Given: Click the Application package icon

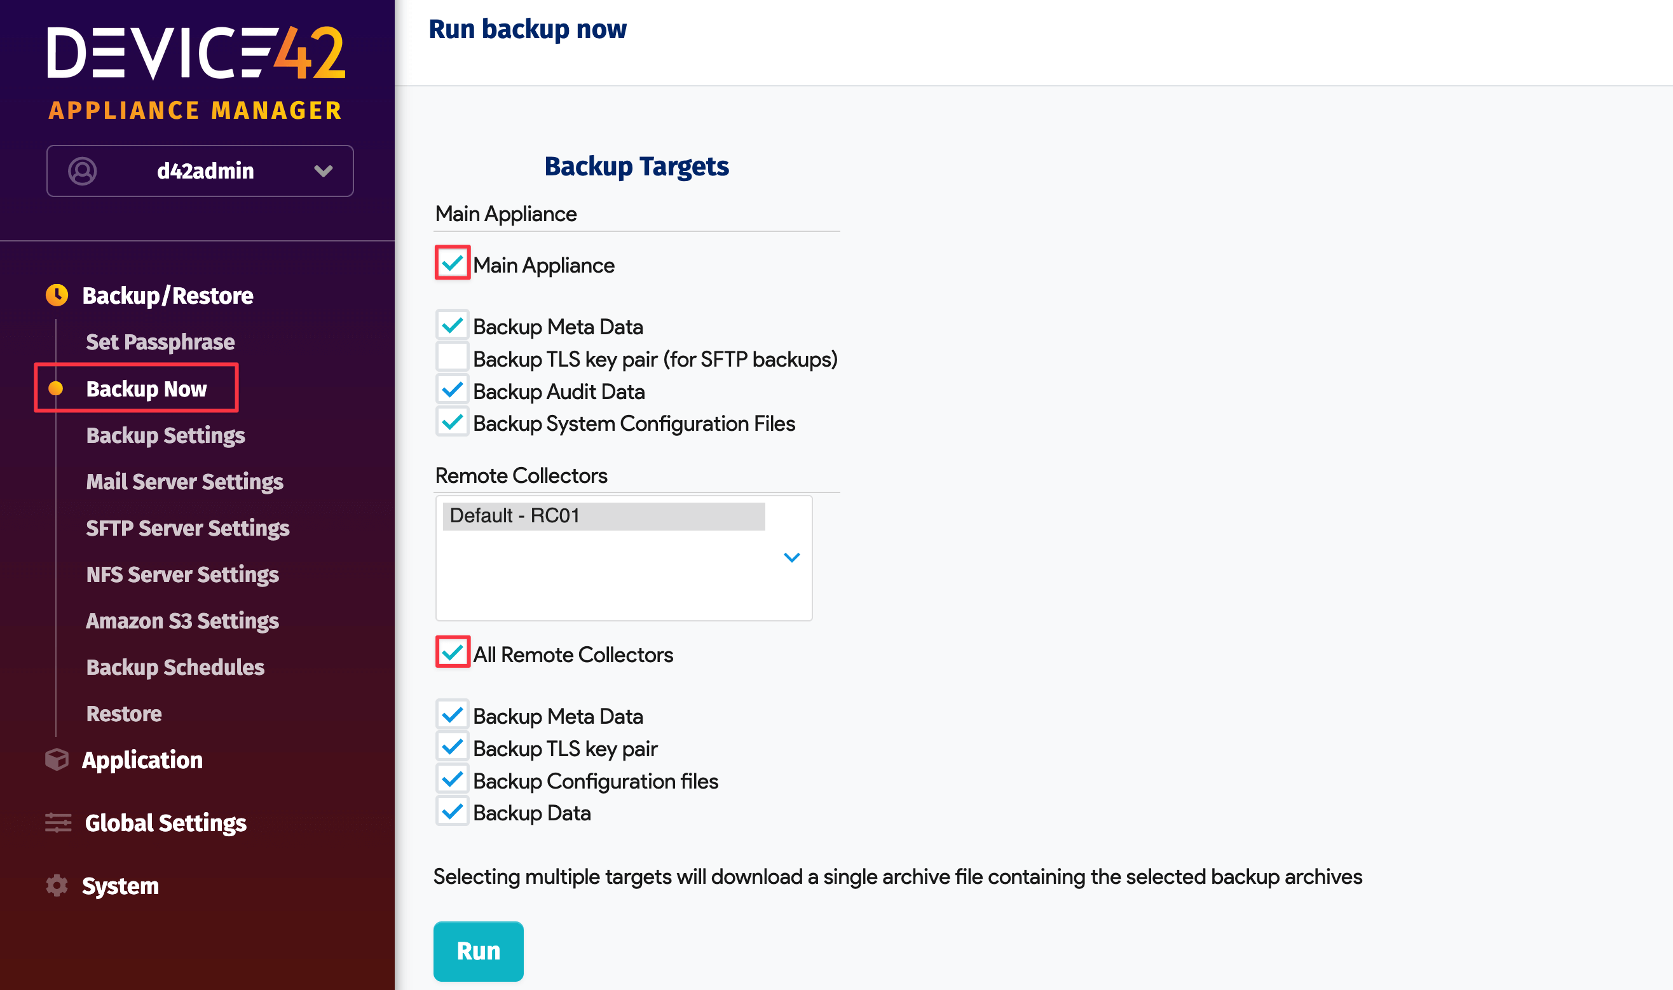Looking at the screenshot, I should (57, 759).
